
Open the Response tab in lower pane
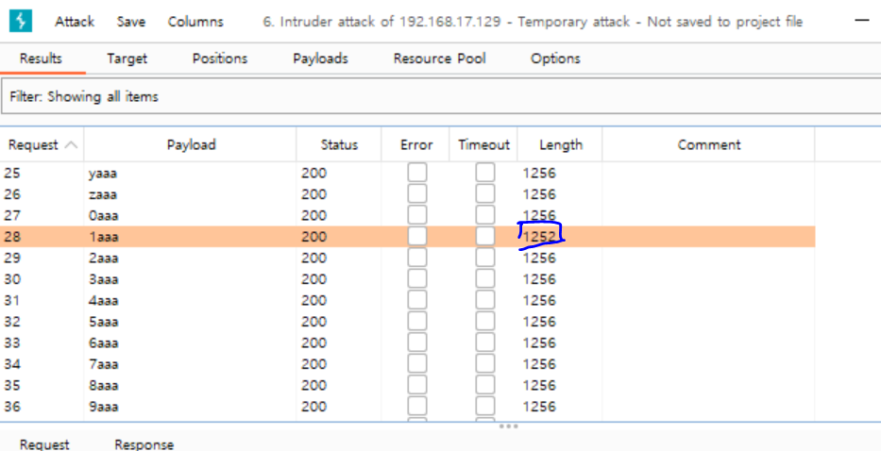(x=144, y=444)
